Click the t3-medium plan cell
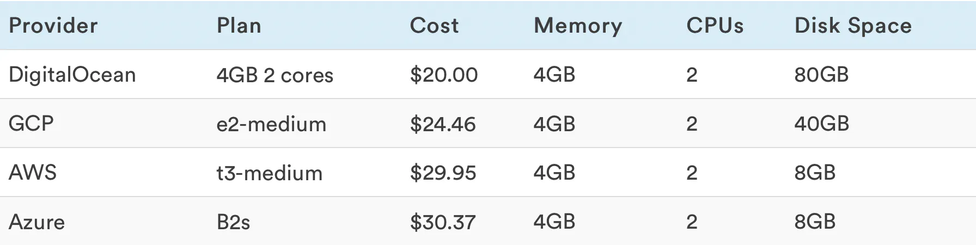Screen dimensions: 976x245 pyautogui.click(x=270, y=173)
